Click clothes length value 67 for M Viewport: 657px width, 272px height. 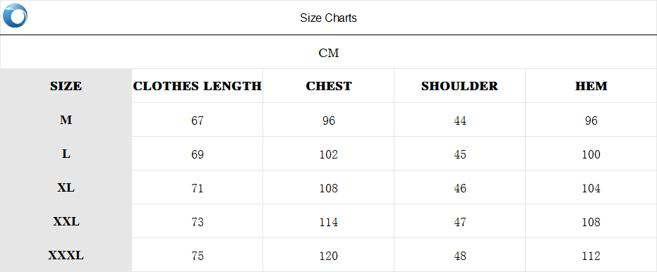pyautogui.click(x=198, y=121)
